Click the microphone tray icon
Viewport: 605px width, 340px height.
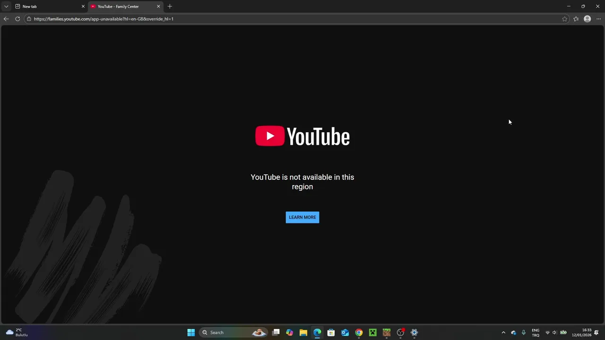click(523, 332)
